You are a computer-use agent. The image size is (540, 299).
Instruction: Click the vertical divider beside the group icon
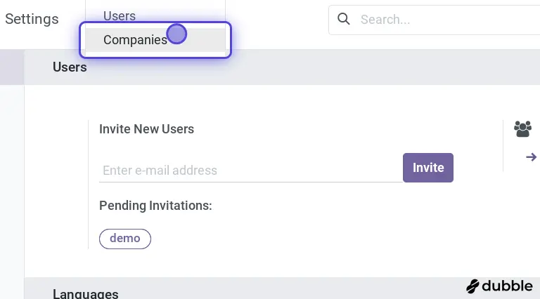pos(503,145)
